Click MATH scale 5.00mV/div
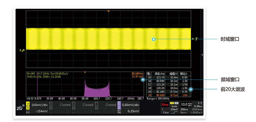The width and height of the screenshot is (256, 122). coord(130,105)
